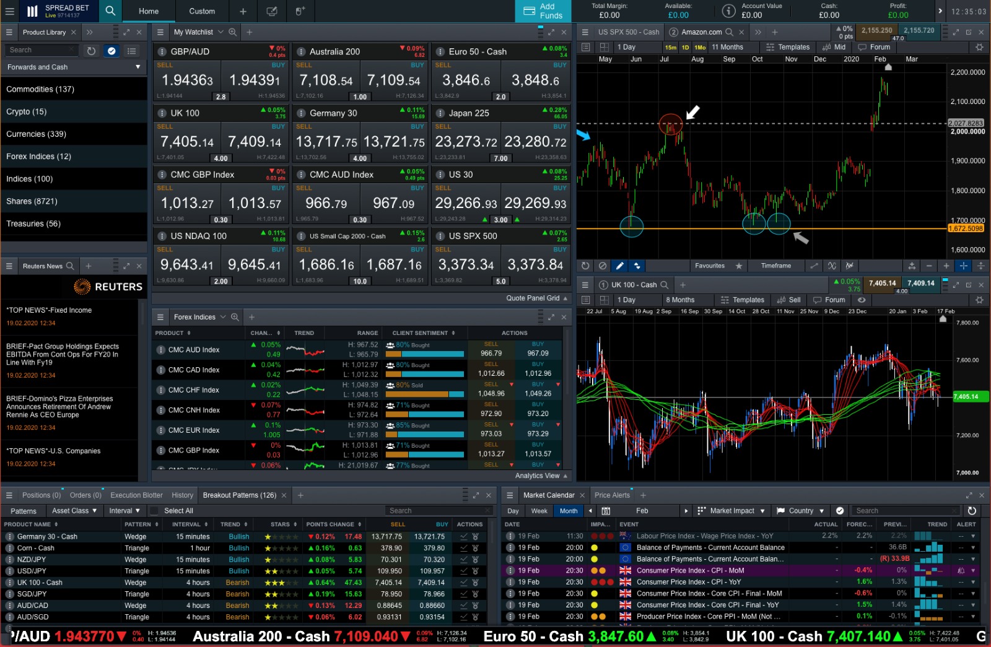Tick the Select All checkbox in Breakout Patterns
The height and width of the screenshot is (647, 991).
pyautogui.click(x=155, y=511)
